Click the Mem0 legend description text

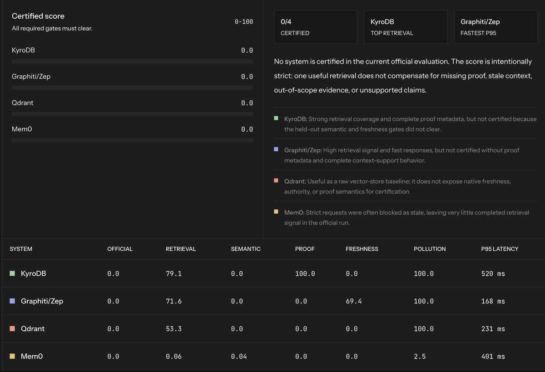pyautogui.click(x=407, y=218)
